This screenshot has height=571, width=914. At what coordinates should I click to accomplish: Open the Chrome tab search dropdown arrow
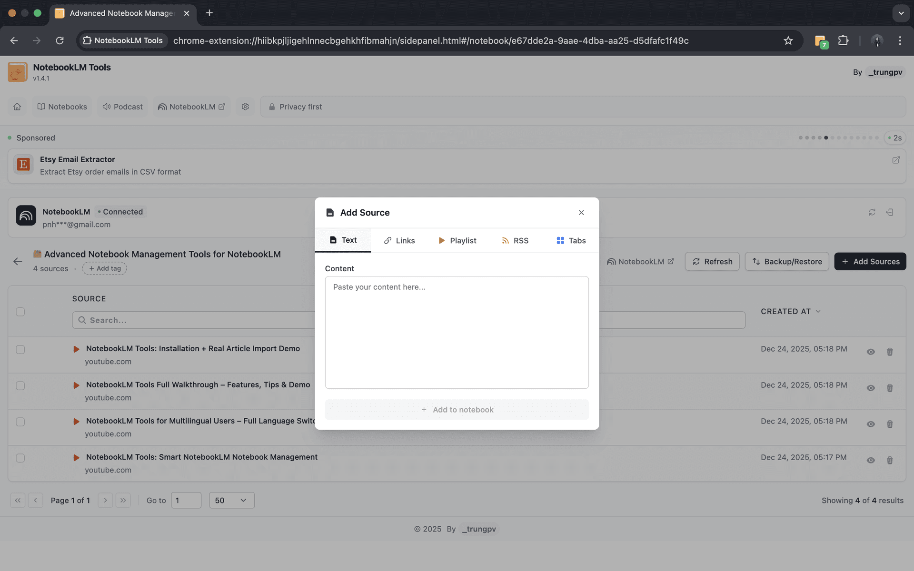point(901,13)
